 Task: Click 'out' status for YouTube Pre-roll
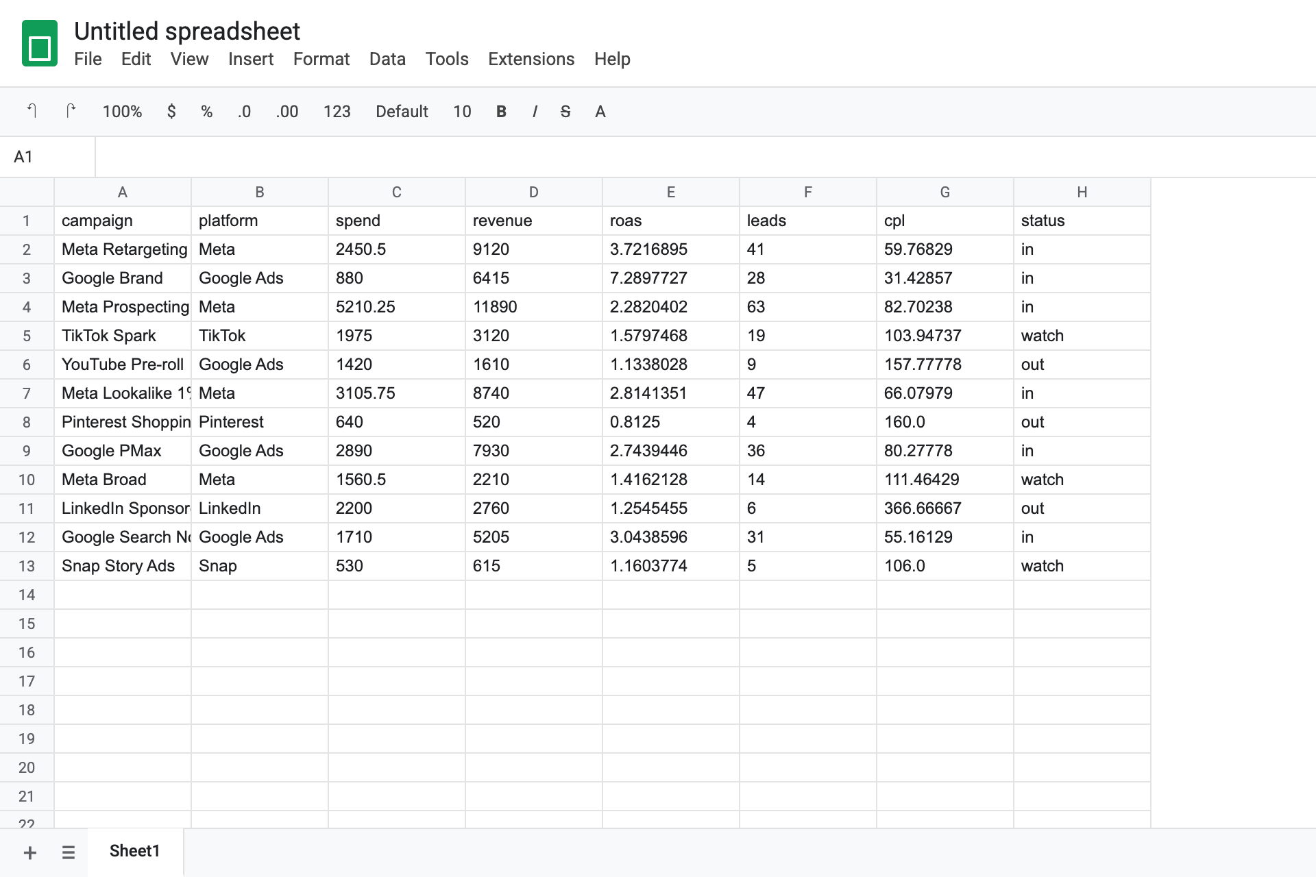[1082, 365]
